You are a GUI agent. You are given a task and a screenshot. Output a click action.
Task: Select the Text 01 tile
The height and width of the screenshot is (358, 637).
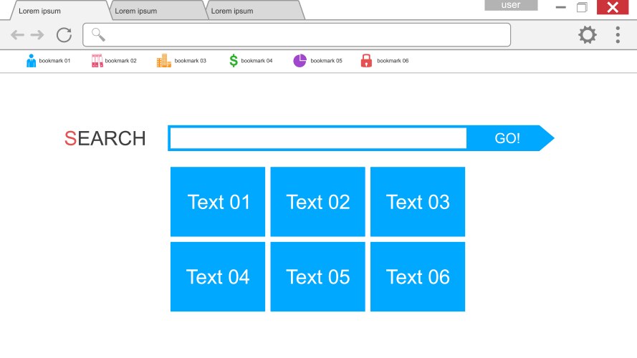pos(218,202)
